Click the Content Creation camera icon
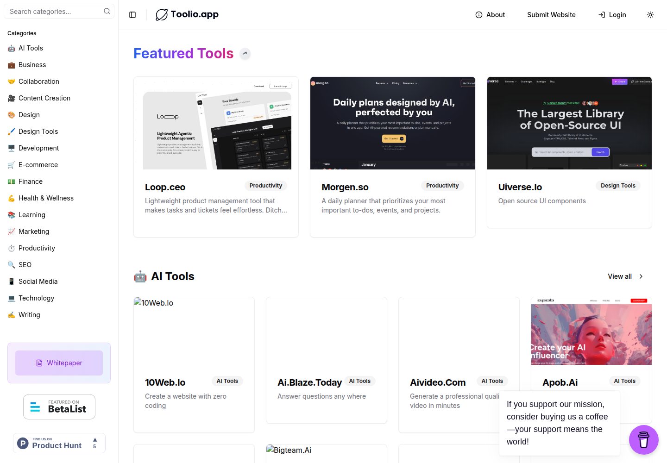The image size is (667, 463). (12, 98)
